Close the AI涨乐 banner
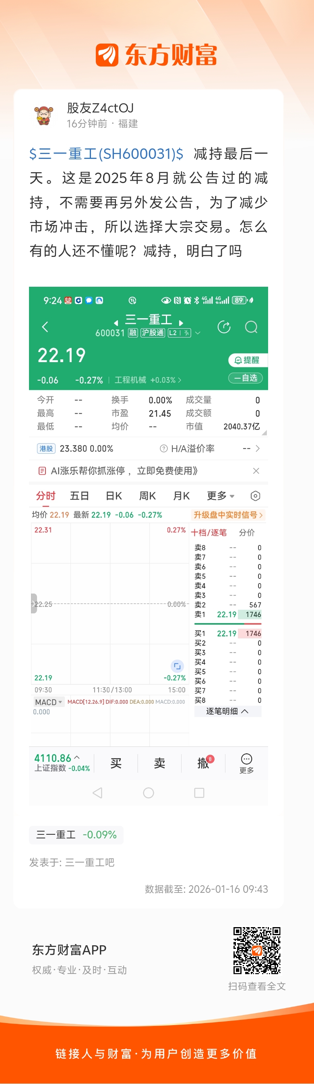 [256, 471]
